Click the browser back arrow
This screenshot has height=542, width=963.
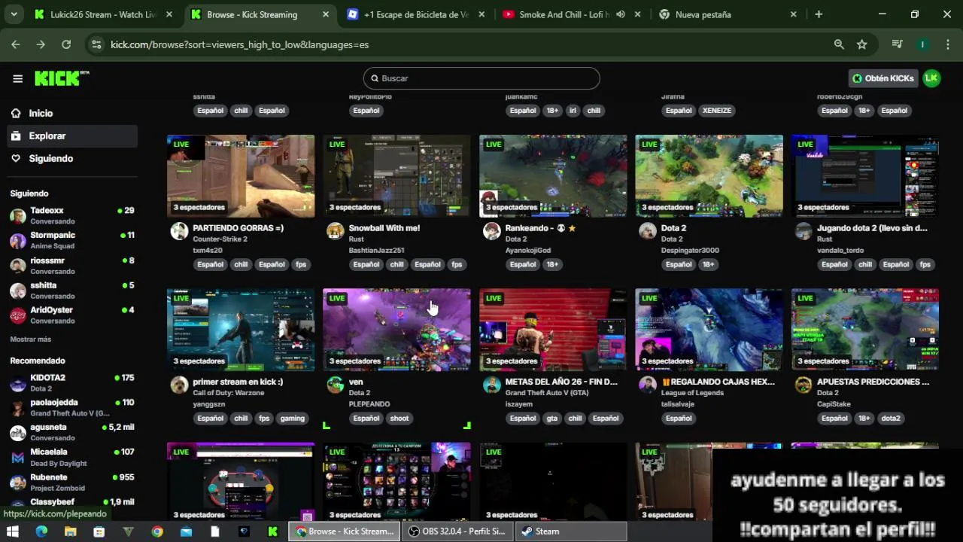[16, 44]
